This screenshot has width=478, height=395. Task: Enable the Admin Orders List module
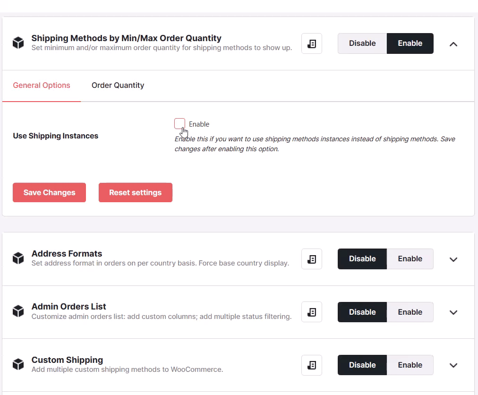(410, 312)
